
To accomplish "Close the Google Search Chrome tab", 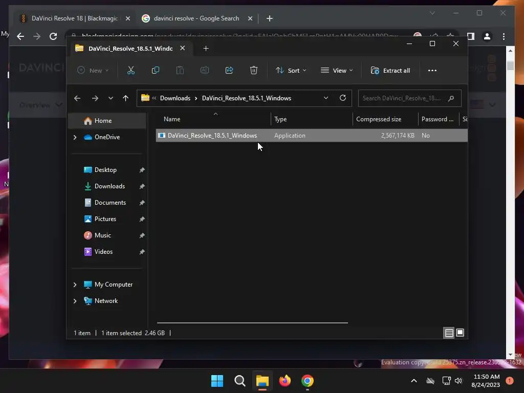I will click(250, 19).
